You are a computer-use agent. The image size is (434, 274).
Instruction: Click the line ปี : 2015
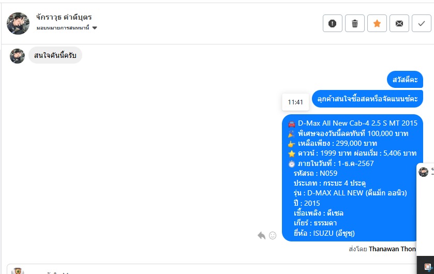pyautogui.click(x=307, y=203)
